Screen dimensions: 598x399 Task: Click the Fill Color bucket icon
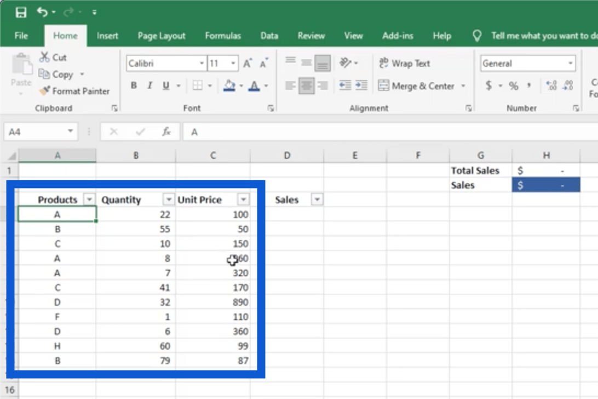[x=229, y=86]
